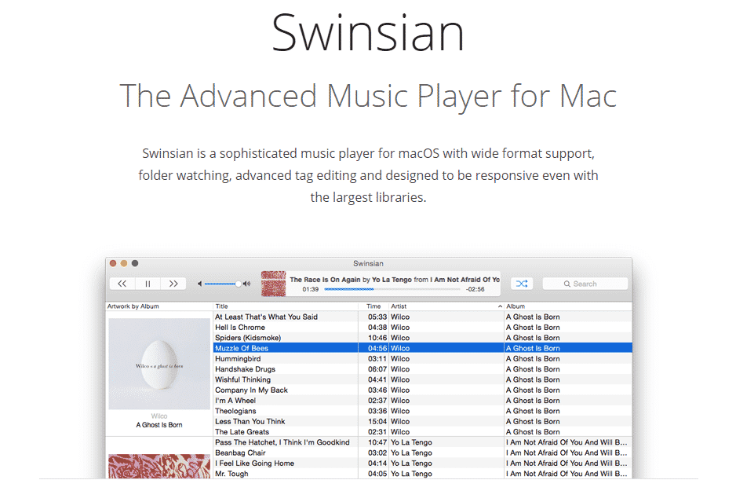Select track The Late Greats
Viewport: 736px width, 480px height.
click(x=422, y=431)
